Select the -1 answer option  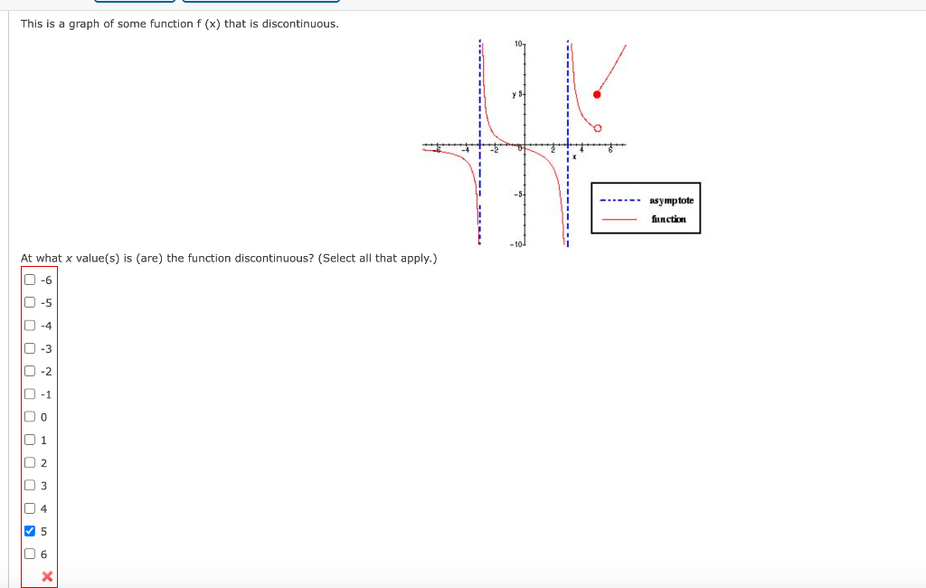pos(28,394)
